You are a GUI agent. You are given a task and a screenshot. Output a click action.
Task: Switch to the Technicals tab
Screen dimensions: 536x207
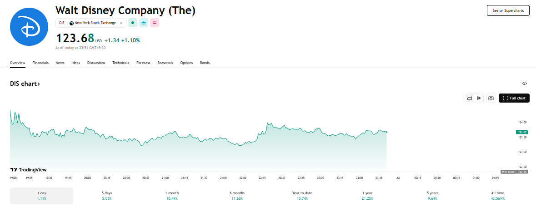pos(120,63)
